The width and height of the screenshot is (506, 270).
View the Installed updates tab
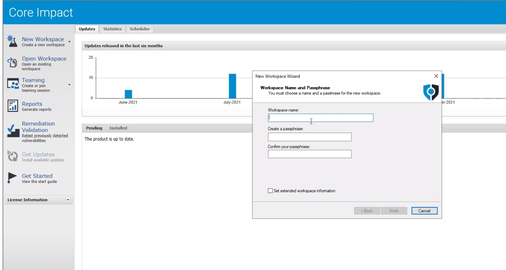pyautogui.click(x=118, y=128)
